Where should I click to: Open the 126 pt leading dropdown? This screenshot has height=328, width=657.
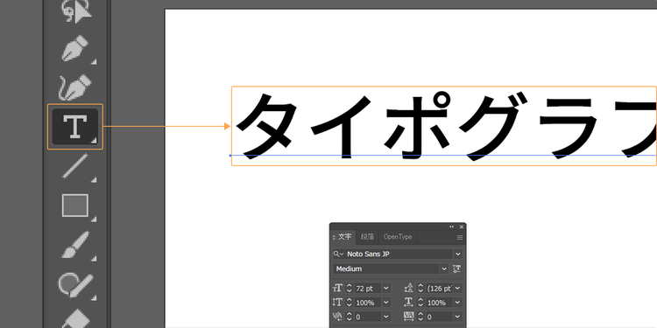tap(457, 289)
